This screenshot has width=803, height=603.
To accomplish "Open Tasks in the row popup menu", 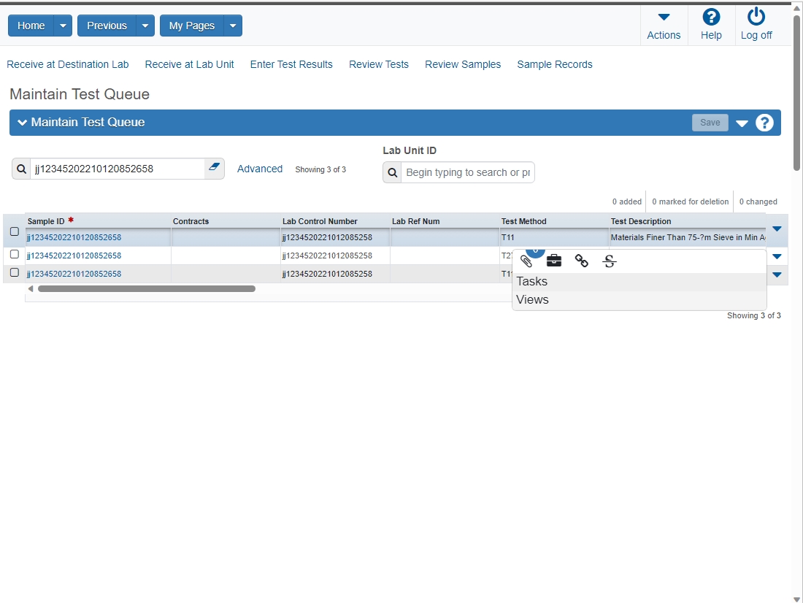I will coord(639,282).
